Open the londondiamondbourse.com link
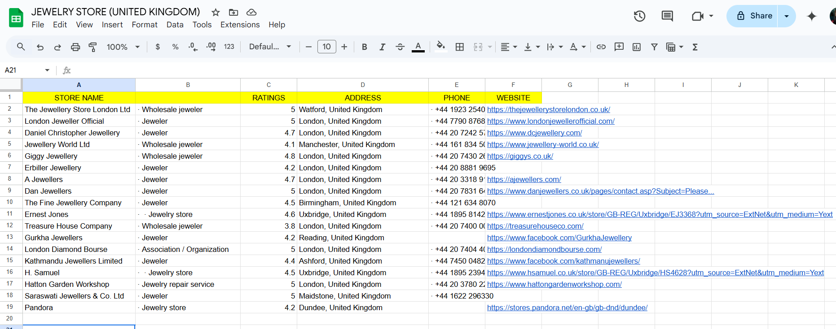Viewport: 836px width, 329px height. point(544,249)
